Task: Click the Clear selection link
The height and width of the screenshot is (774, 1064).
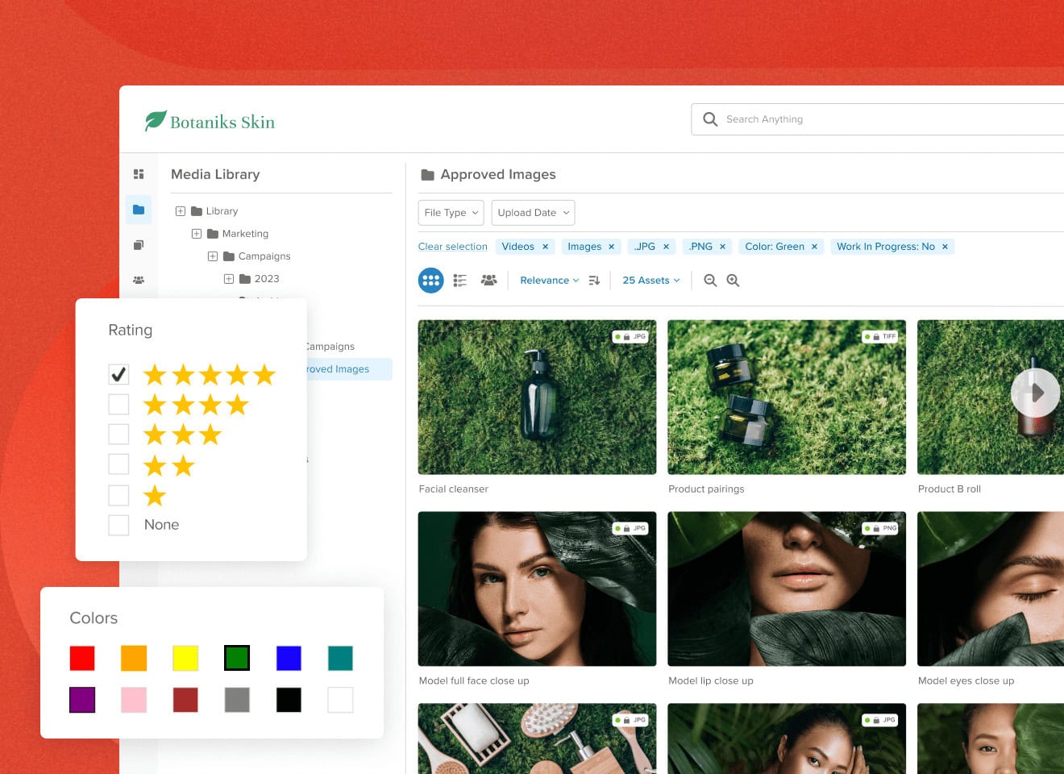Action: 452,247
